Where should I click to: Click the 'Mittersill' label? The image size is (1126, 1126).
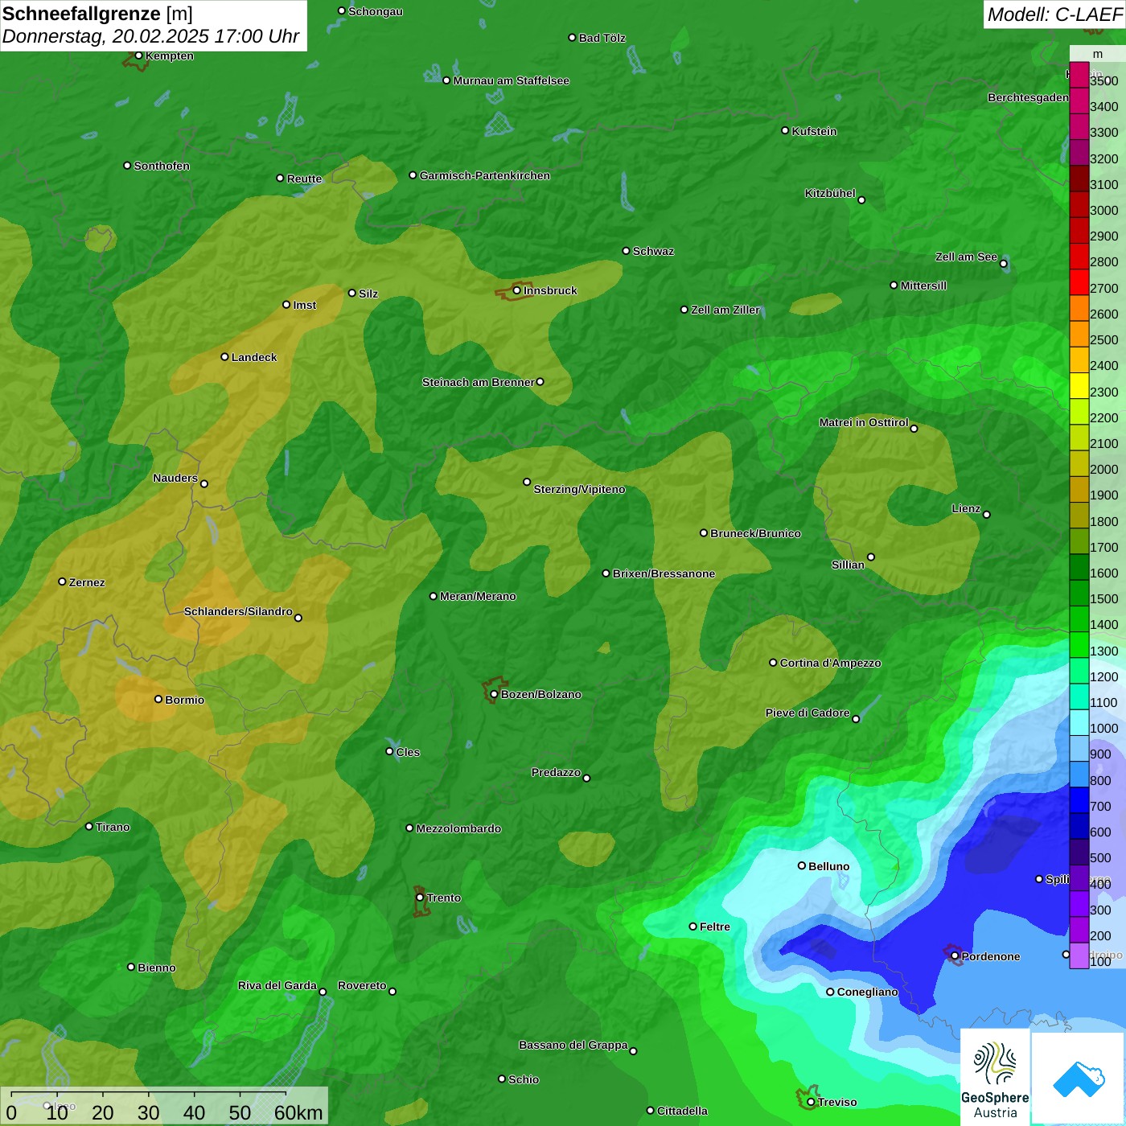pos(924,286)
